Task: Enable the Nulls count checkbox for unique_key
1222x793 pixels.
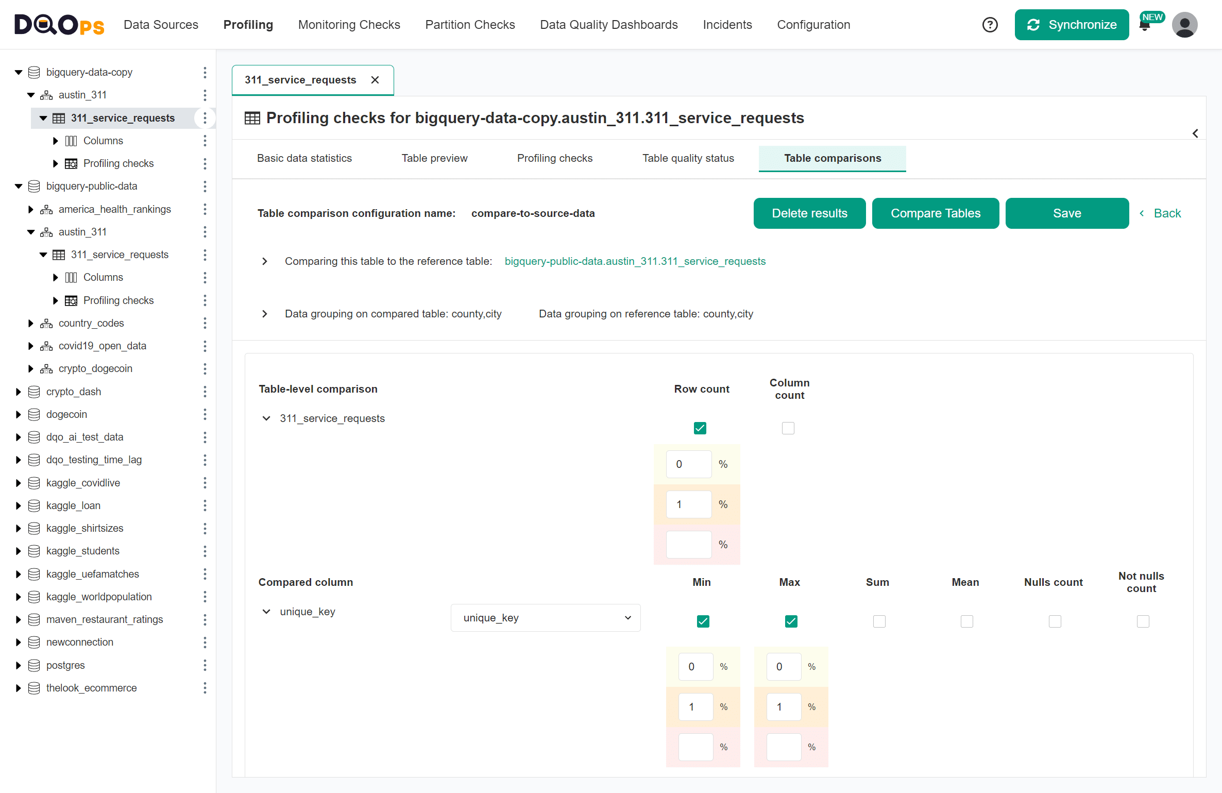Action: (x=1055, y=621)
